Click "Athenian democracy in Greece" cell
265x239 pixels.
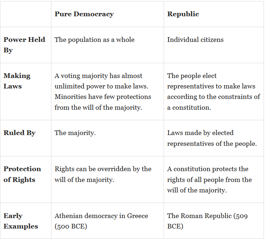tap(101, 221)
